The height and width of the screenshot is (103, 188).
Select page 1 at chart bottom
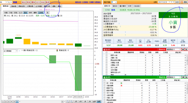pos(3,101)
